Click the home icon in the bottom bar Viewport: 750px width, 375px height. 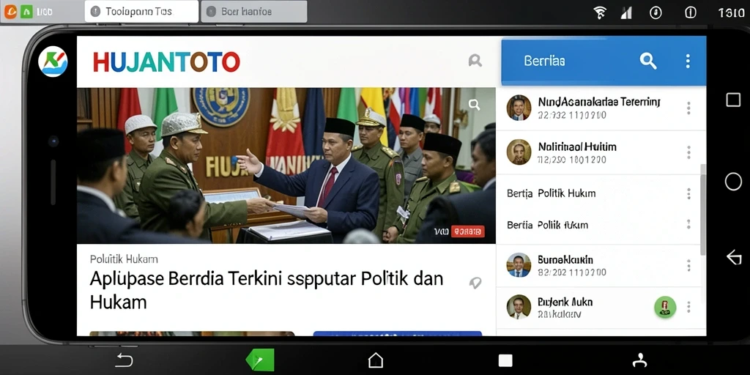coord(376,360)
